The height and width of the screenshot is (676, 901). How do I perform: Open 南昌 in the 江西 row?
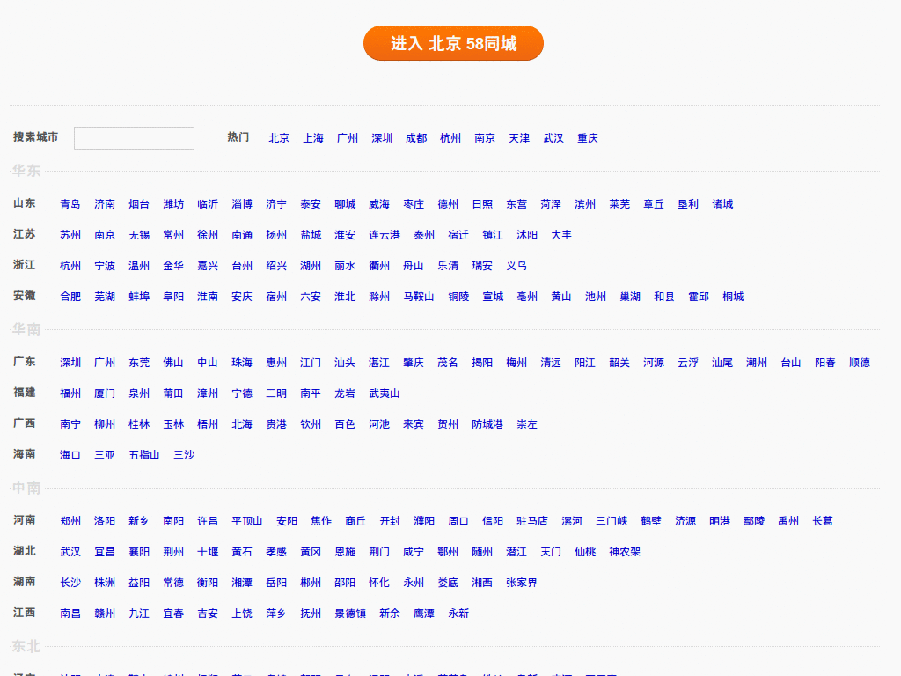click(x=70, y=614)
